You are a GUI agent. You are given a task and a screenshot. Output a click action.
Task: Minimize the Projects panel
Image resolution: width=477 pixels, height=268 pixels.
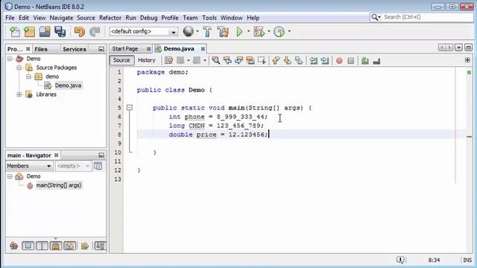point(101,48)
